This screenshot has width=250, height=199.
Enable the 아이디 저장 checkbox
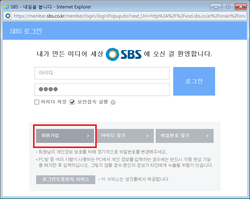(37, 102)
